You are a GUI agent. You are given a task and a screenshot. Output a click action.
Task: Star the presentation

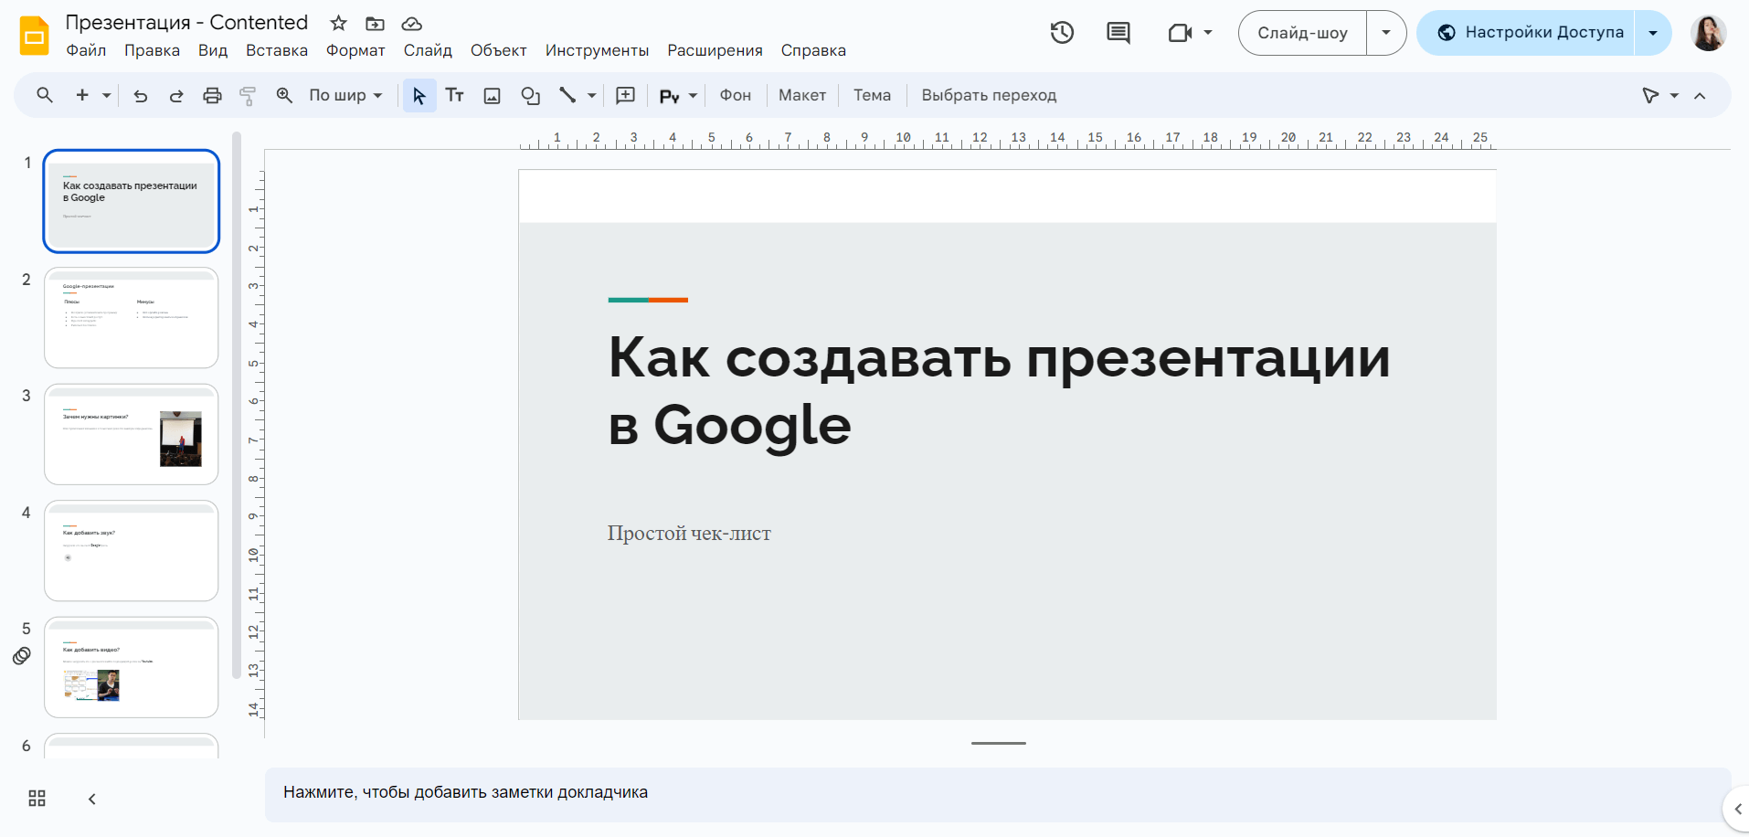click(x=338, y=23)
